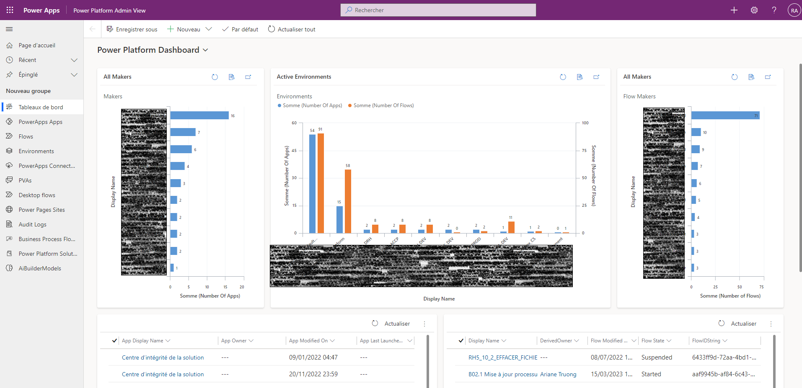Screen dimensions: 802x388
Task: Open the RA account avatar
Action: 794,10
